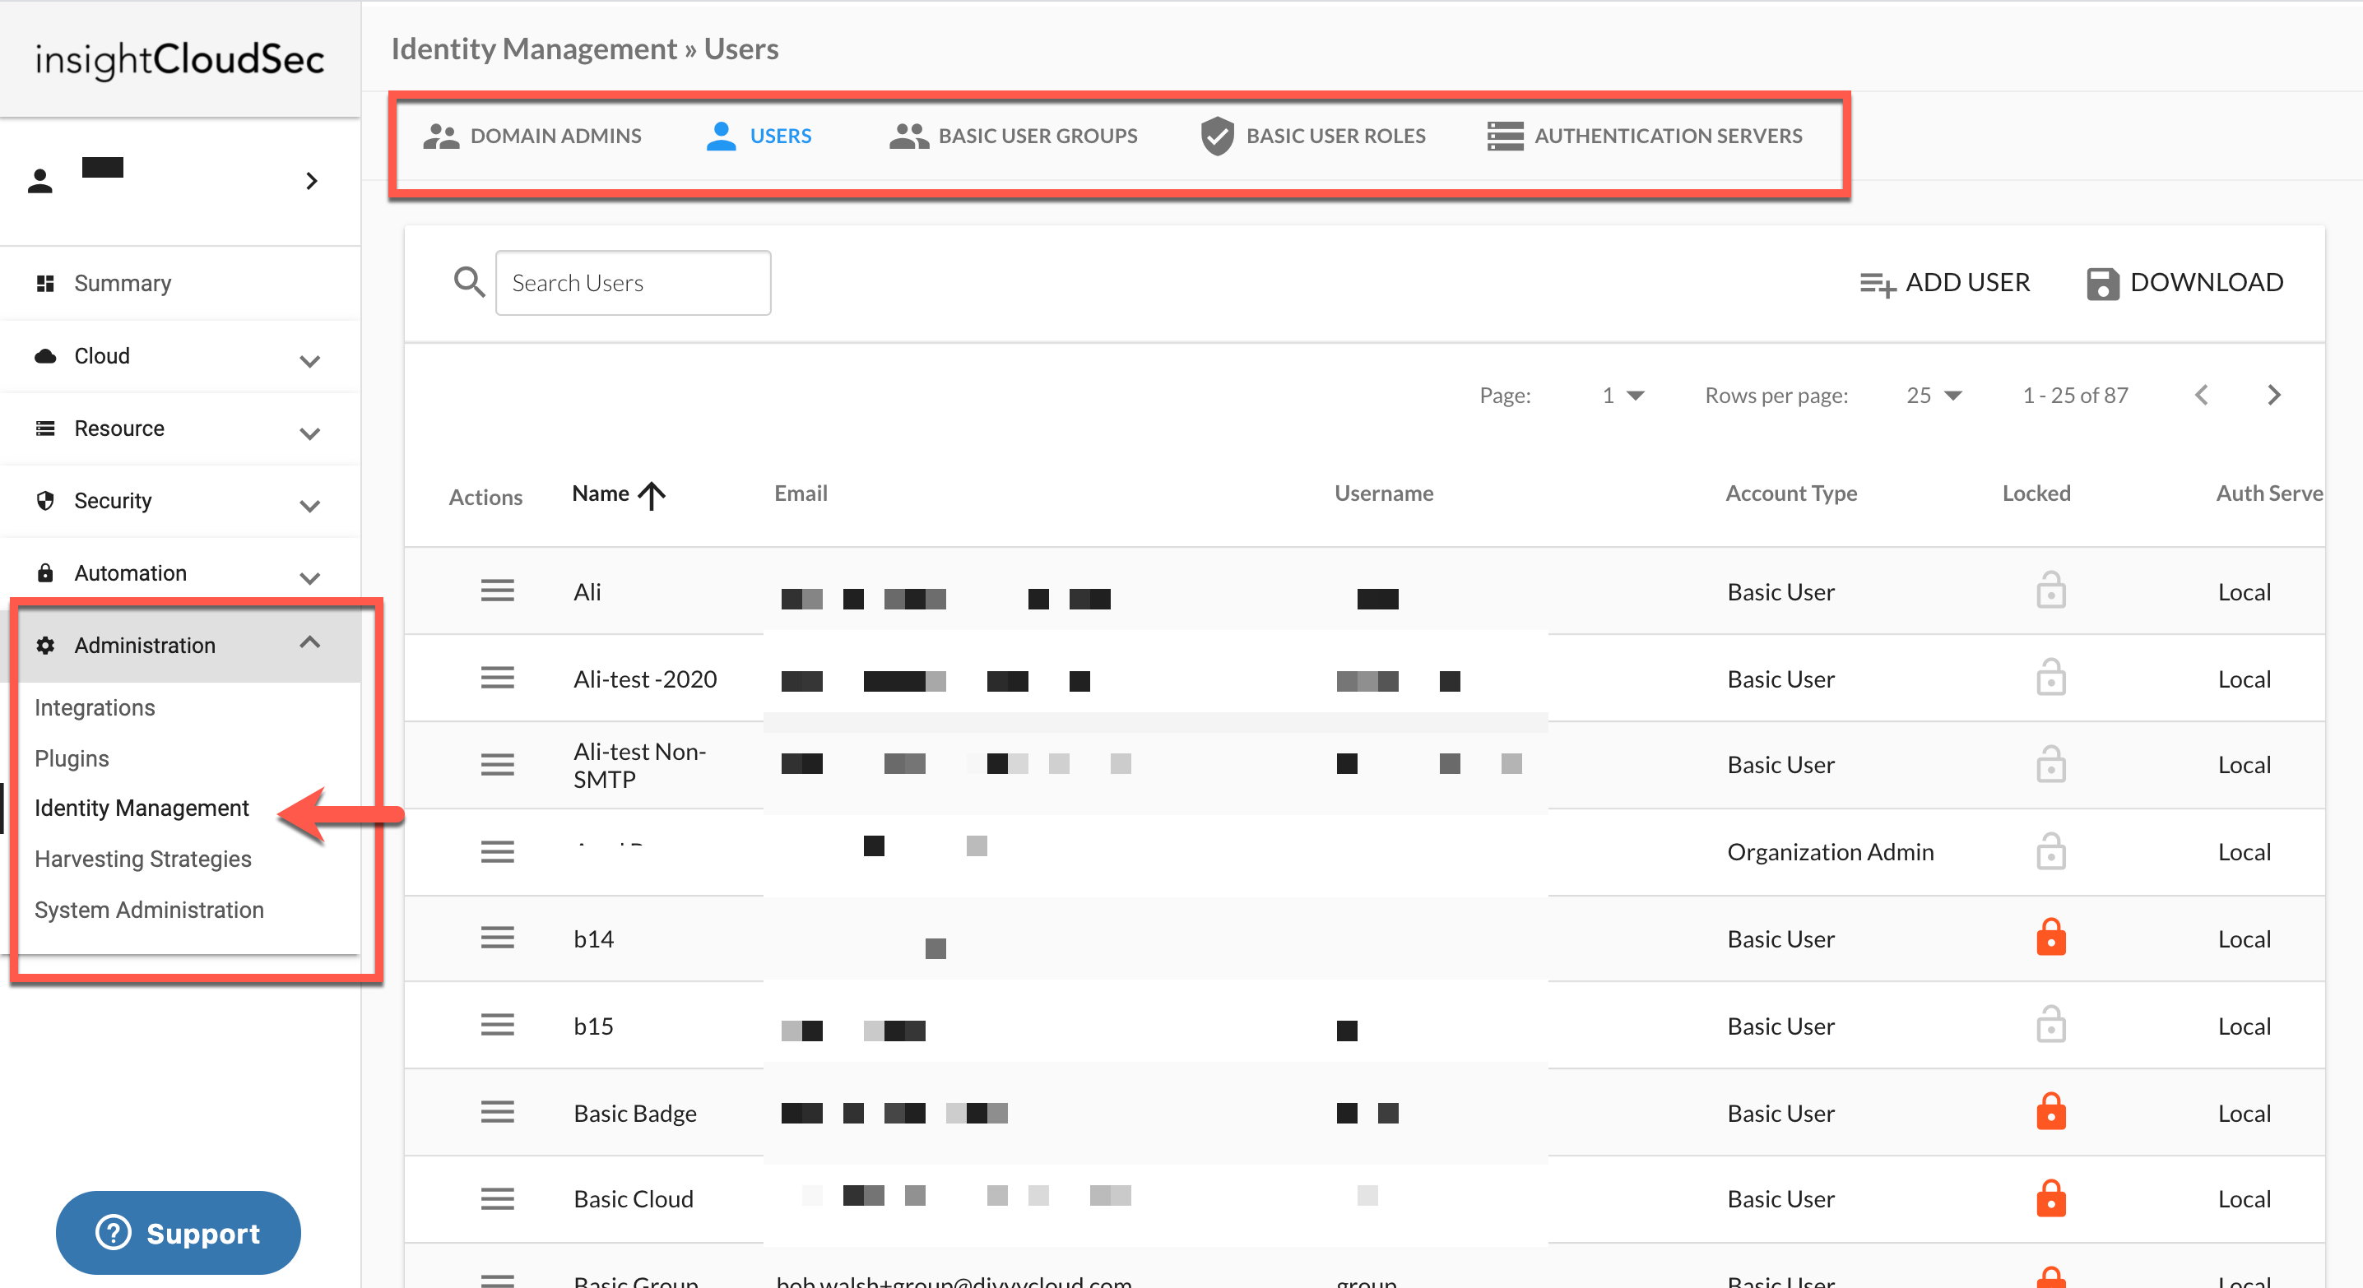Viewport: 2363px width, 1288px height.
Task: Open Plugins under Administration
Action: tap(72, 758)
